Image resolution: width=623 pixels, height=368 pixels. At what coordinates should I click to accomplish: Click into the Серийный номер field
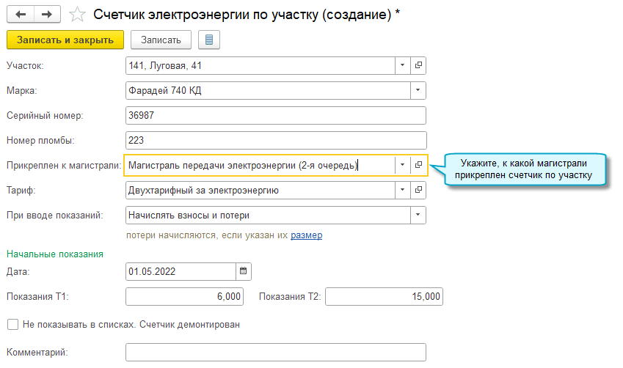pos(275,116)
